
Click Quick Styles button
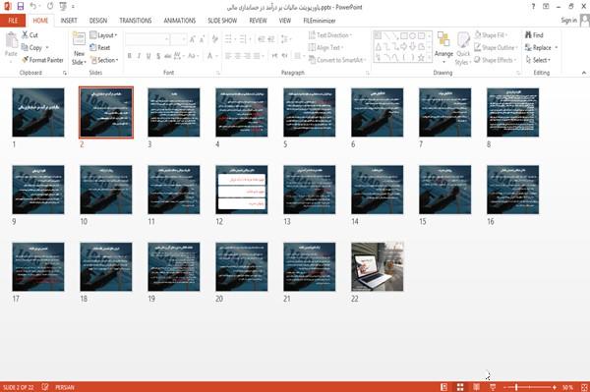pos(463,49)
